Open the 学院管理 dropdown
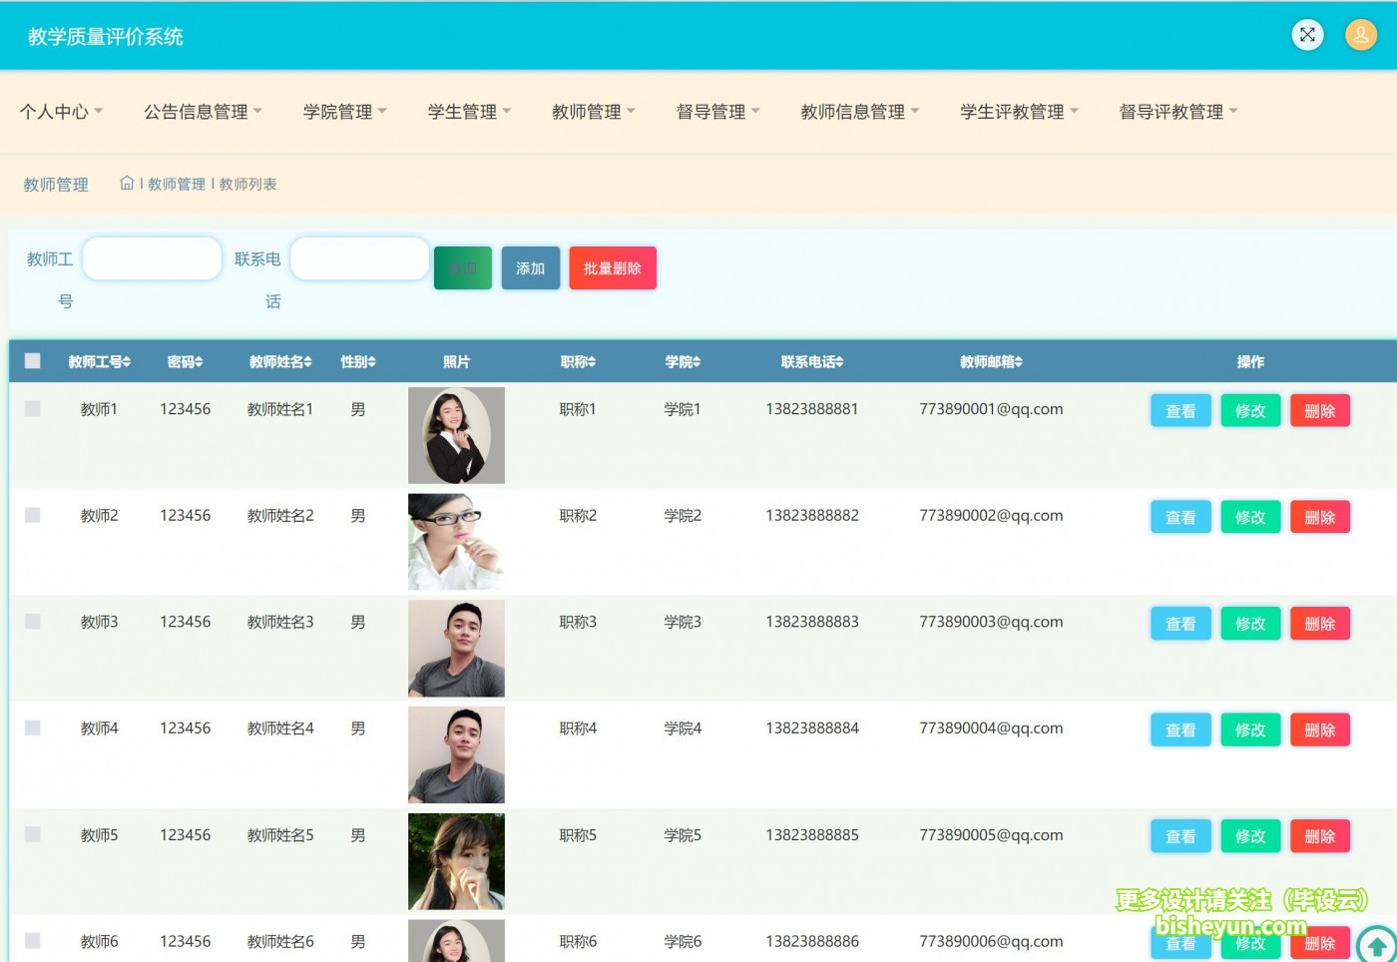The height and width of the screenshot is (962, 1397). click(343, 112)
